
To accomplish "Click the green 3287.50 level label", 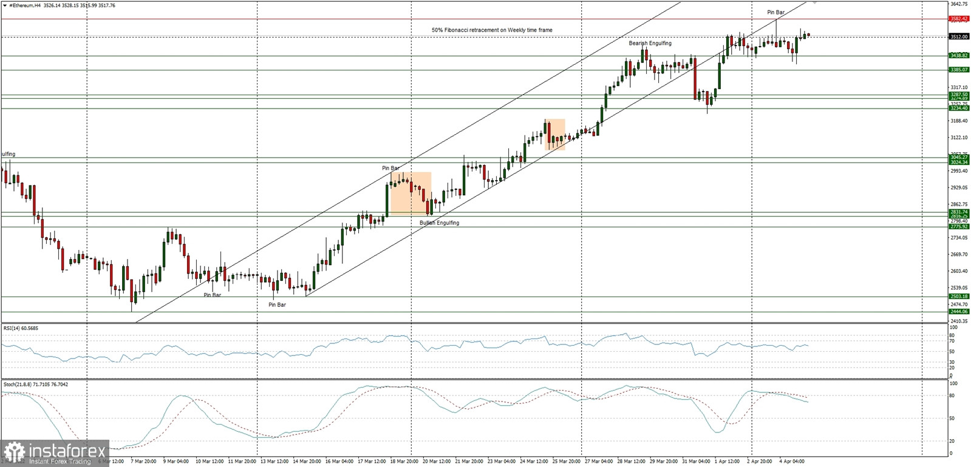I will pos(959,95).
